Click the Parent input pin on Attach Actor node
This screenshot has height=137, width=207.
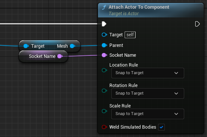(104, 45)
